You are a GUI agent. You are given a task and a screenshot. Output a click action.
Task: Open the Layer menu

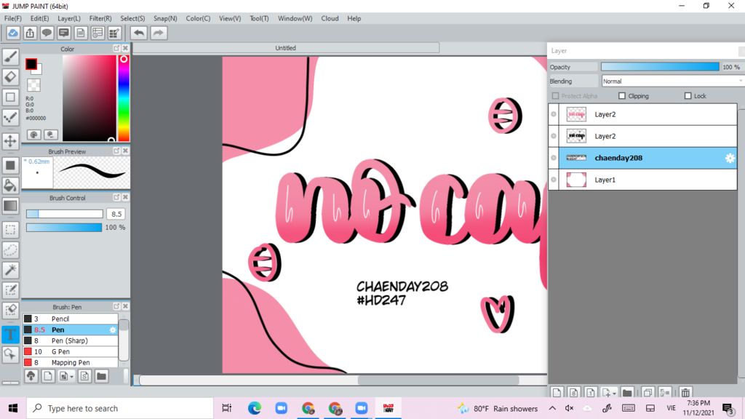pos(69,18)
